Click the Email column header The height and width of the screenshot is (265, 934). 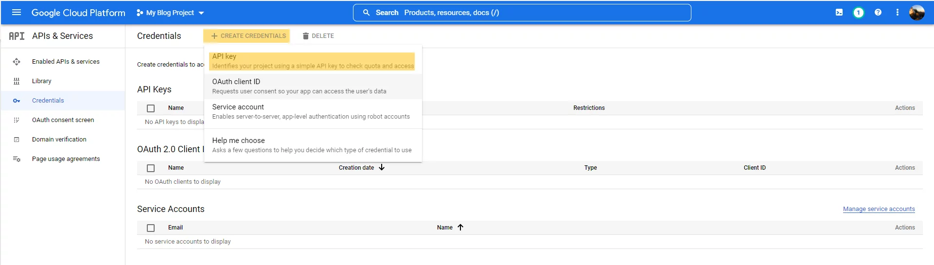176,228
